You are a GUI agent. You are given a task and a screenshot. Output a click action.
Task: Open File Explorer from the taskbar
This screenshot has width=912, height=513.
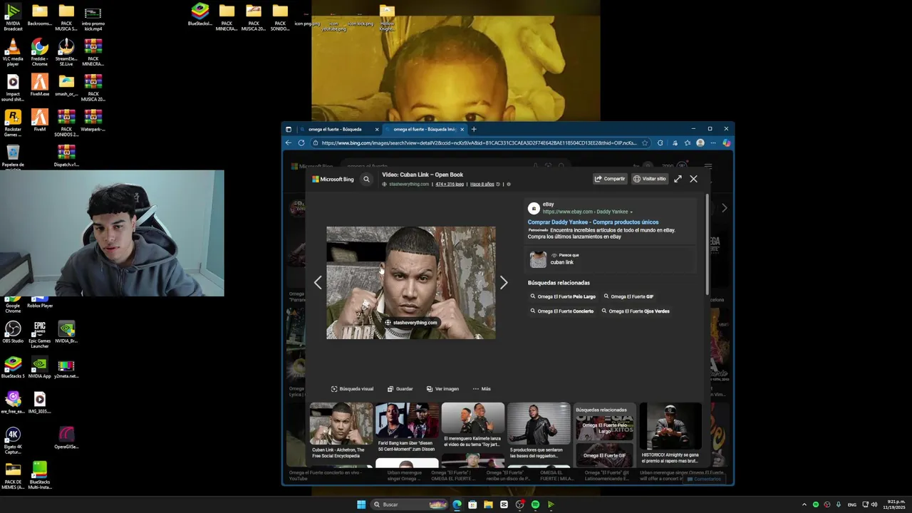488,504
